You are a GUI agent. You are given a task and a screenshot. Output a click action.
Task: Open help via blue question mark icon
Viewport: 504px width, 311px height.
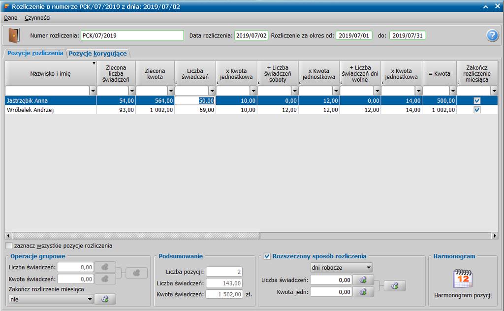(x=492, y=35)
